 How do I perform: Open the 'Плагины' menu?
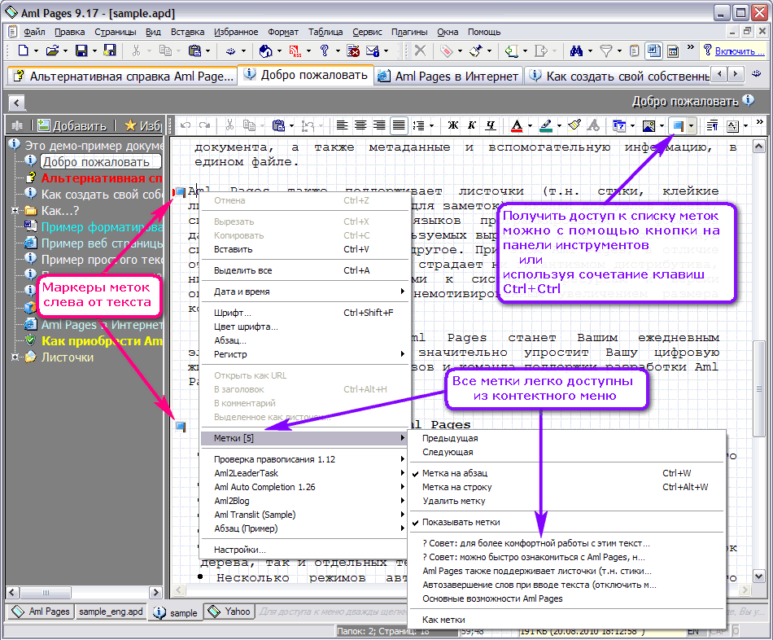pos(409,32)
